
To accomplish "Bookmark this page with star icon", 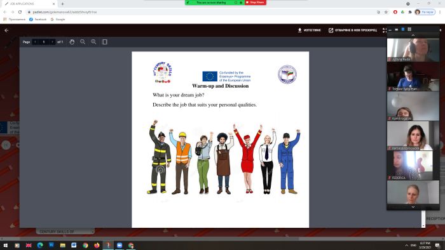I will [x=386, y=12].
